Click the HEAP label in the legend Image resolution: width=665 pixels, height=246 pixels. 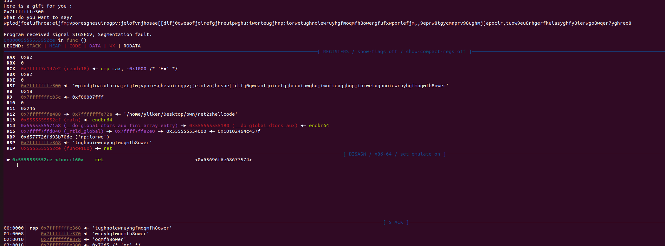point(55,46)
